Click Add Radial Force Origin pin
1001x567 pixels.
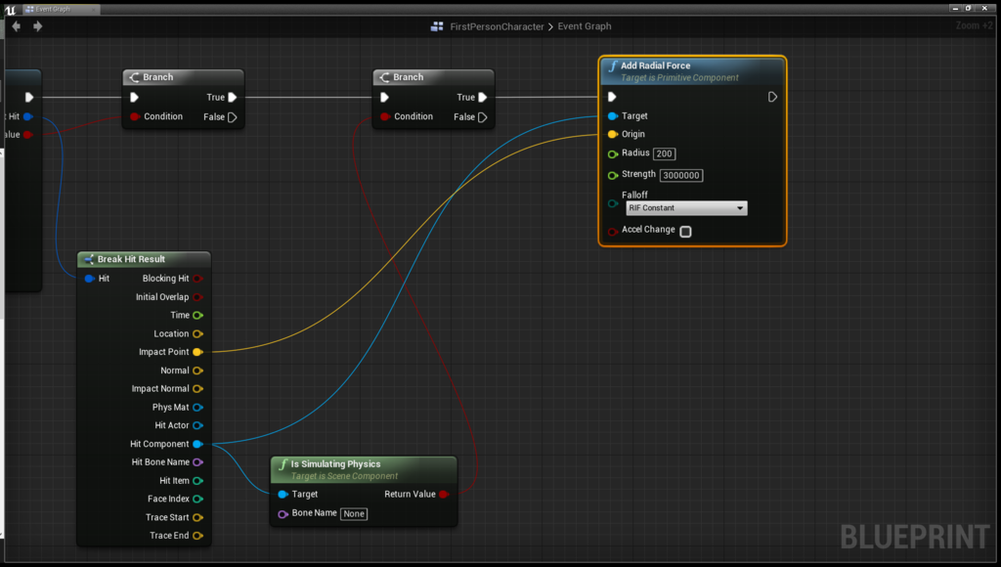[613, 134]
